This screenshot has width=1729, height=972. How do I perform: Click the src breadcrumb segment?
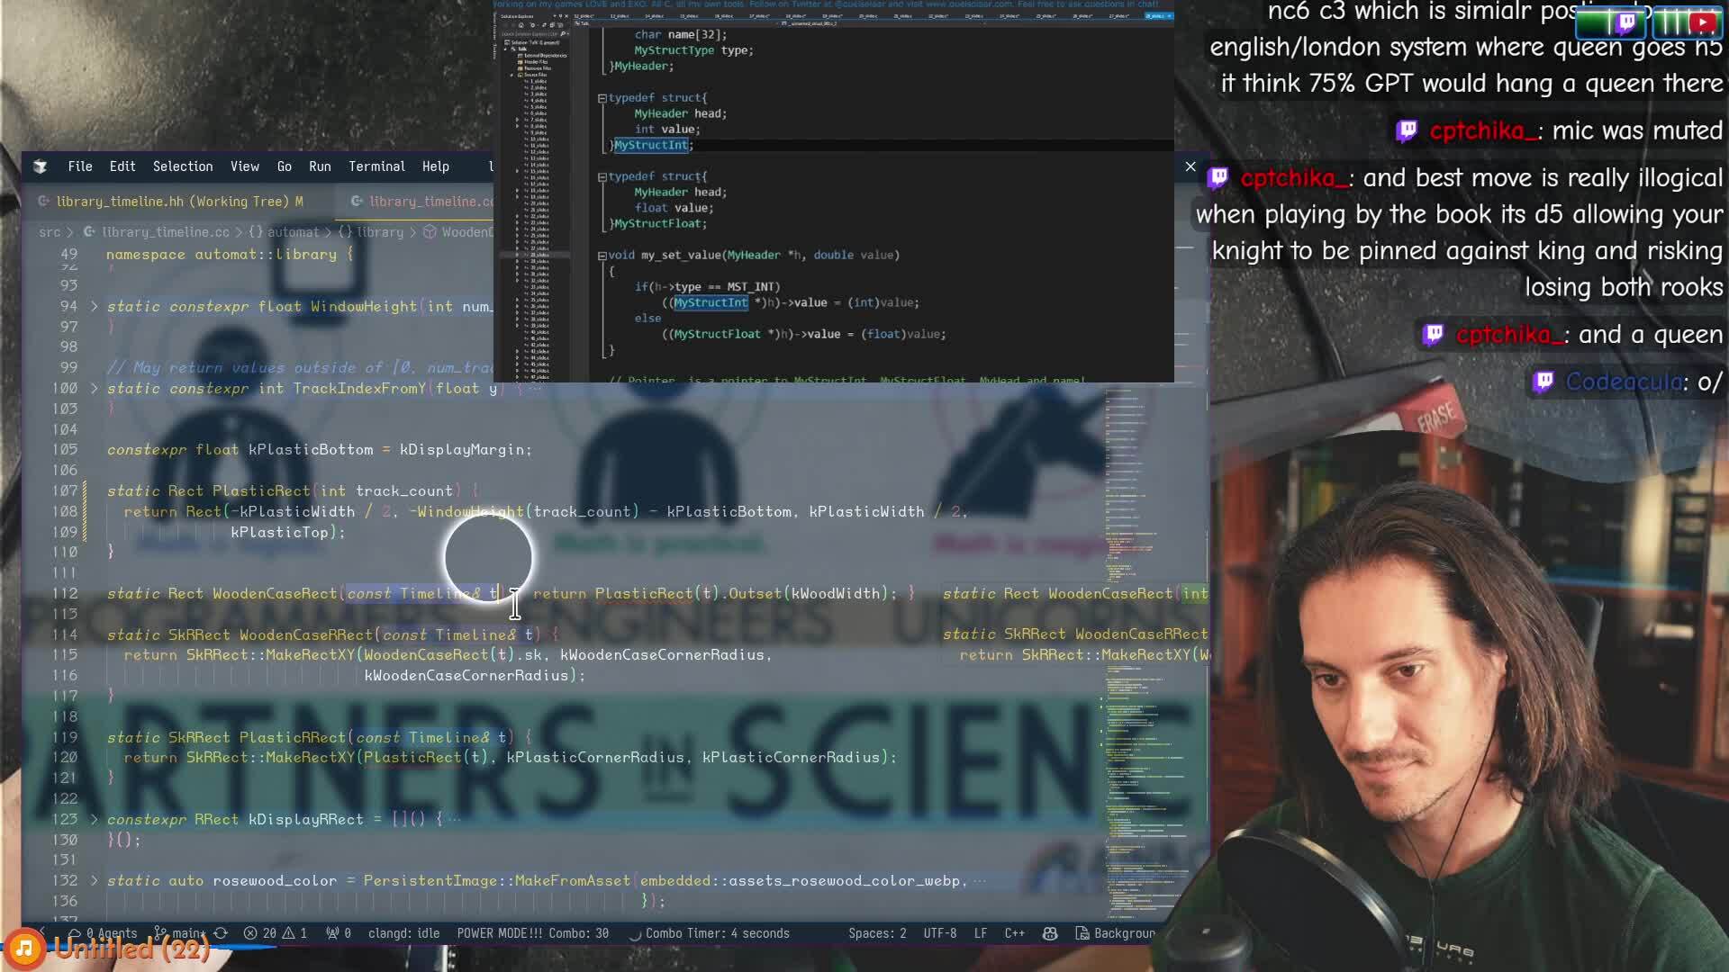coord(50,232)
